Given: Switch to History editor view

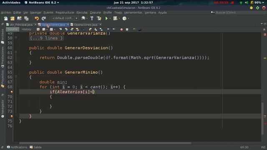Looking at the screenshot, I should pos(26,30).
